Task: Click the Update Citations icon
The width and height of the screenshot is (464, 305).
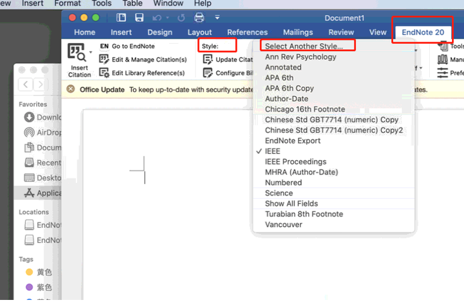Action: pos(208,59)
